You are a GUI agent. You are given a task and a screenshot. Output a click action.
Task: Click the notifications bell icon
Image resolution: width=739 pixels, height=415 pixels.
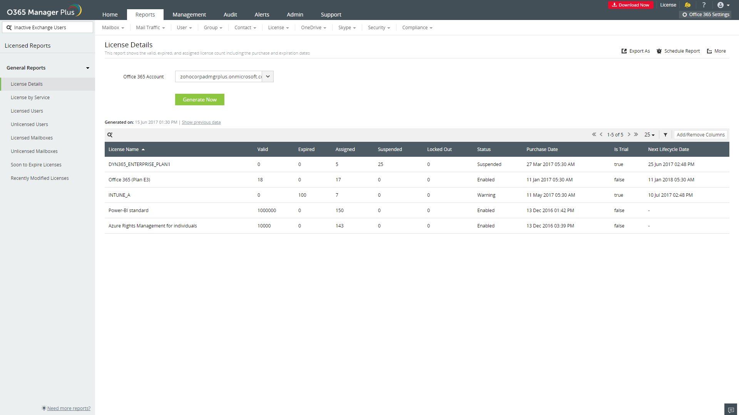687,5
